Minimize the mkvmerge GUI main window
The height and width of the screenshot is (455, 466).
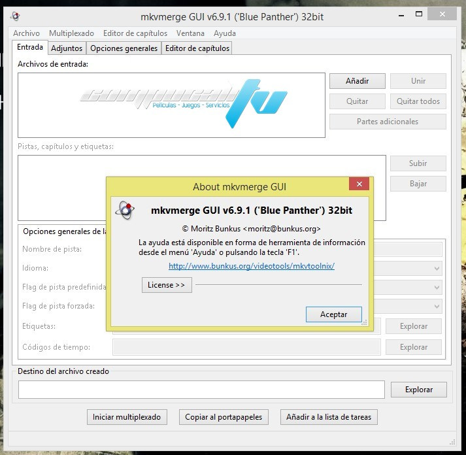[x=401, y=15]
